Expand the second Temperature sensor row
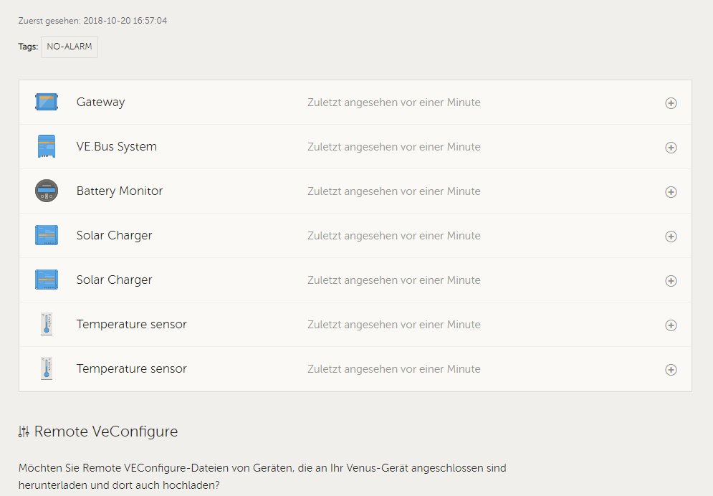The height and width of the screenshot is (496, 713). coord(671,370)
